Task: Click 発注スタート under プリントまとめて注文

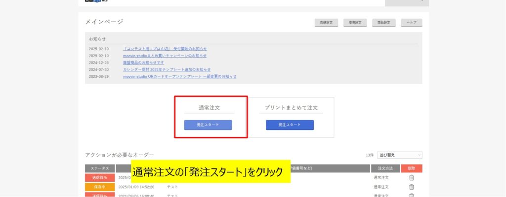Action: [290, 125]
